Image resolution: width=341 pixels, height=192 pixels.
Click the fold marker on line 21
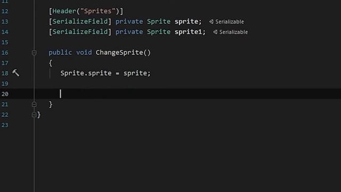pyautogui.click(x=34, y=105)
